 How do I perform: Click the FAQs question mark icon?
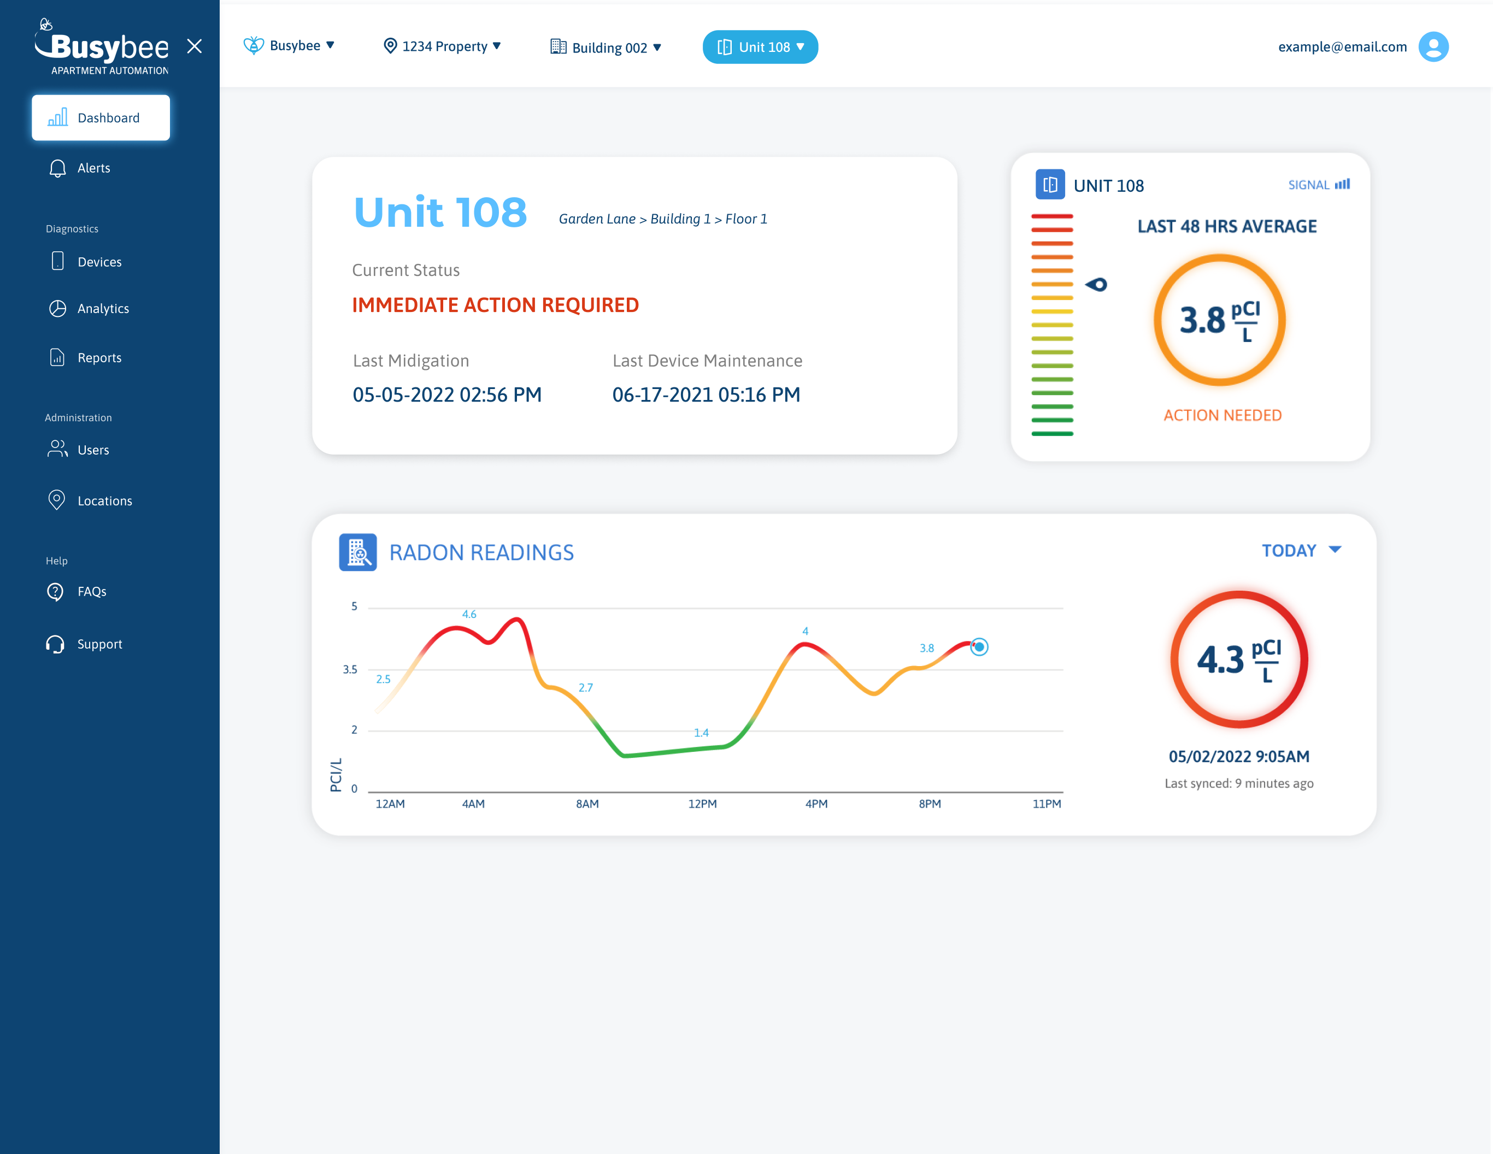(56, 591)
